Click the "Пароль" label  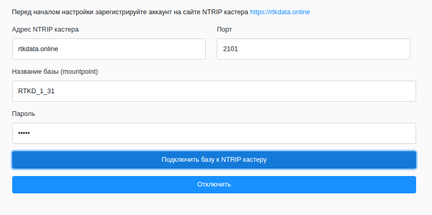[23, 114]
